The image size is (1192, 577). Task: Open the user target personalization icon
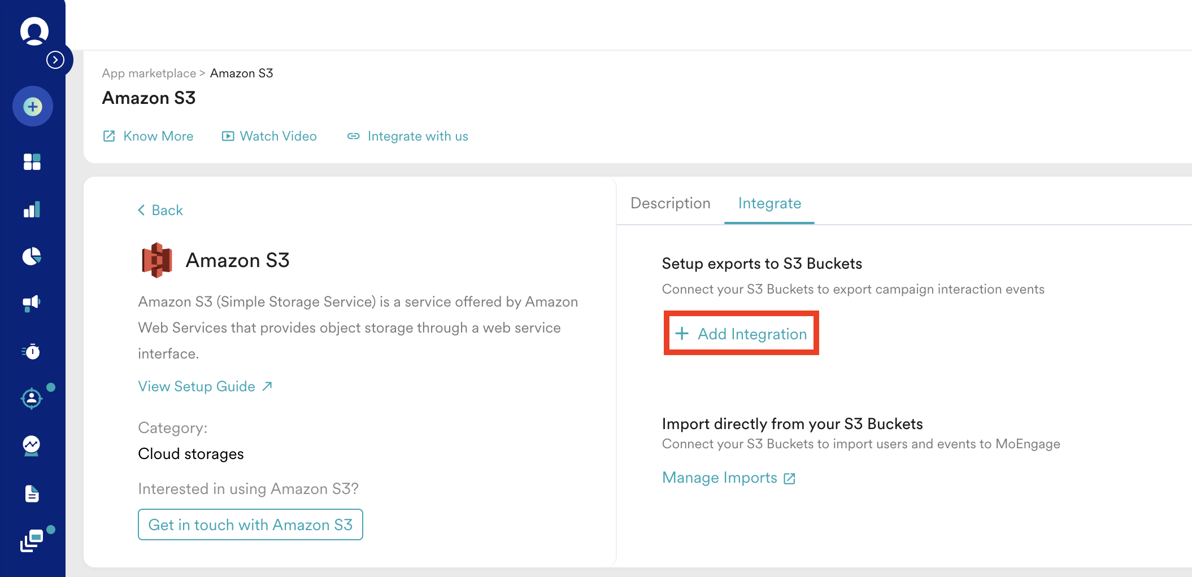click(32, 399)
